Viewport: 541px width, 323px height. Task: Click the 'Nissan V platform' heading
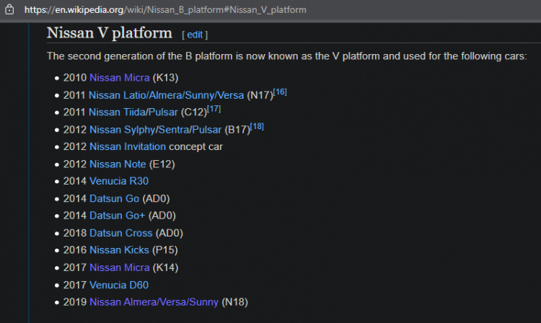[110, 33]
